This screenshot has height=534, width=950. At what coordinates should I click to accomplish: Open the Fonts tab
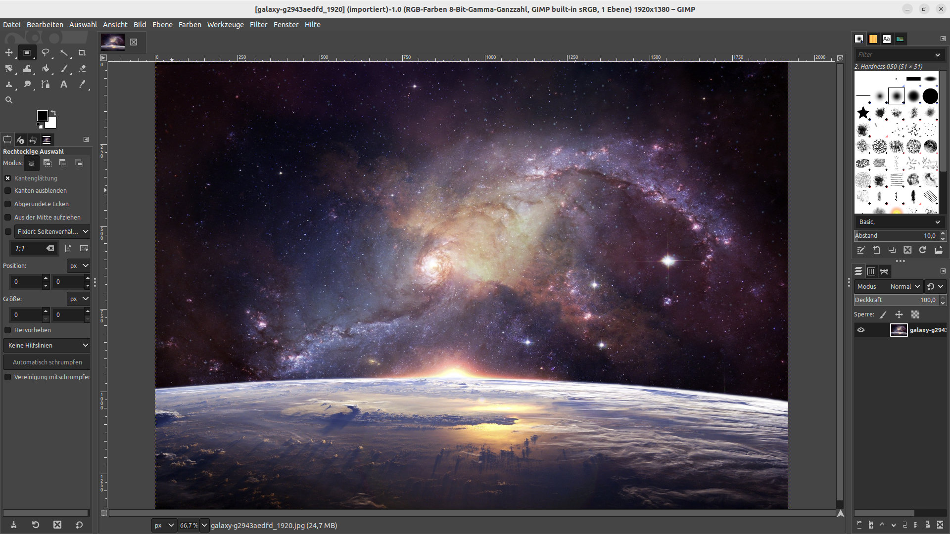tap(887, 39)
